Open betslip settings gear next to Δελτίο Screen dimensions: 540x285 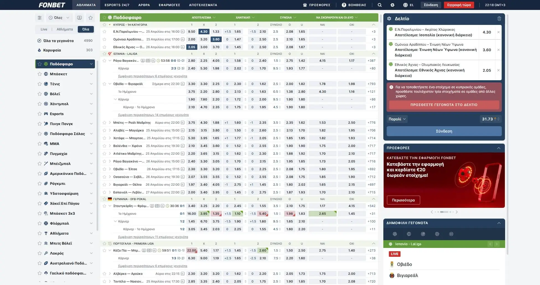point(389,19)
